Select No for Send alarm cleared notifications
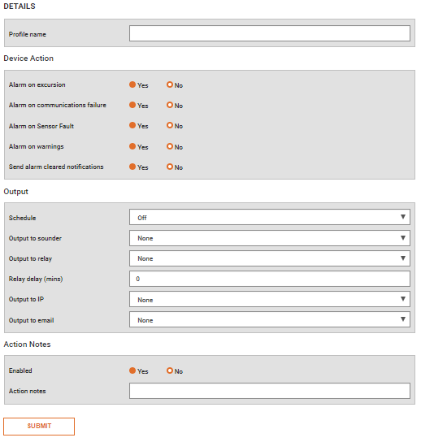 click(170, 167)
